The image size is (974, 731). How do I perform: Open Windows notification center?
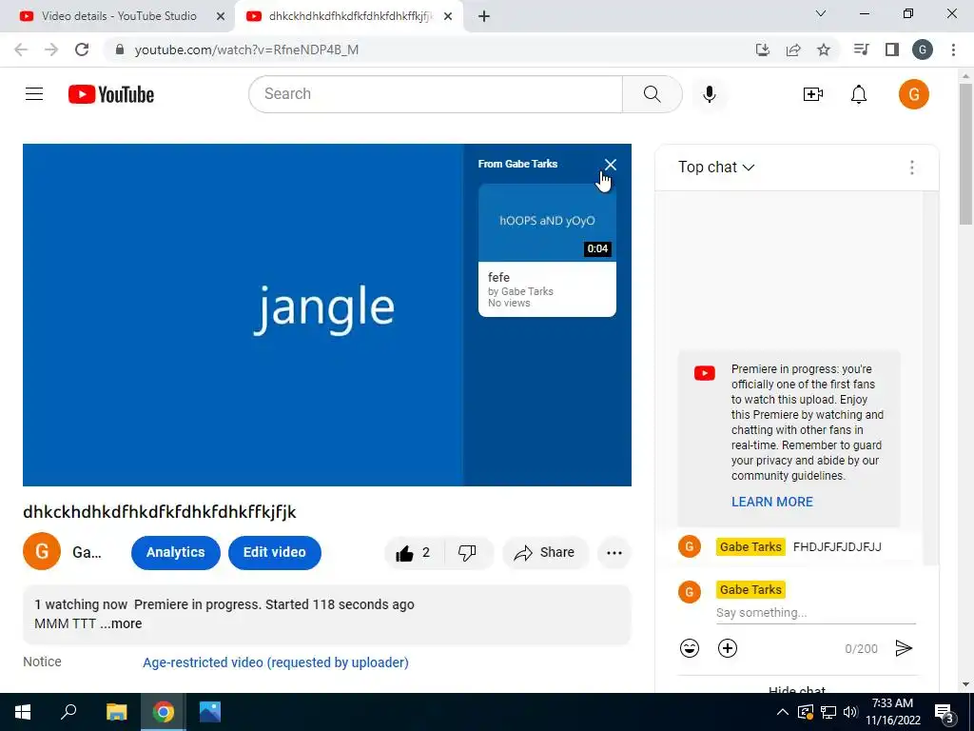point(945,712)
